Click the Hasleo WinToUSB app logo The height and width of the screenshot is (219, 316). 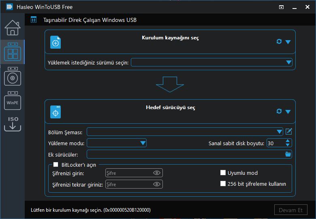tap(9, 7)
